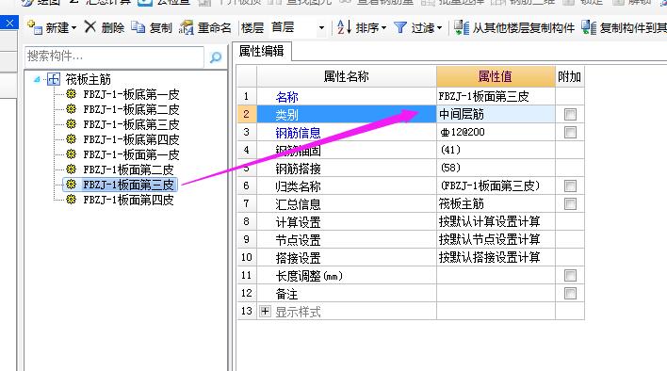Click the 按默认计算设置计算 value cell

pos(496,221)
